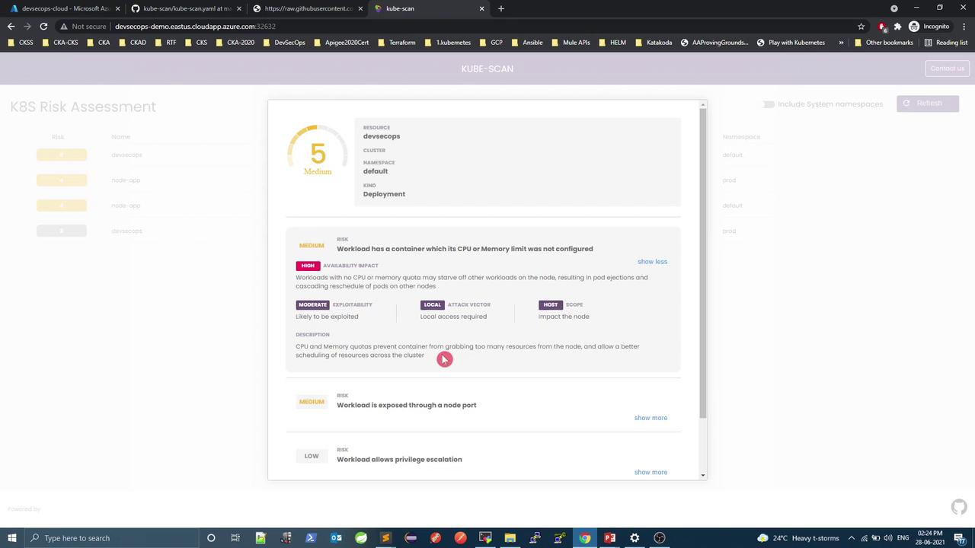Toggle Include System namespaces switch

[768, 104]
